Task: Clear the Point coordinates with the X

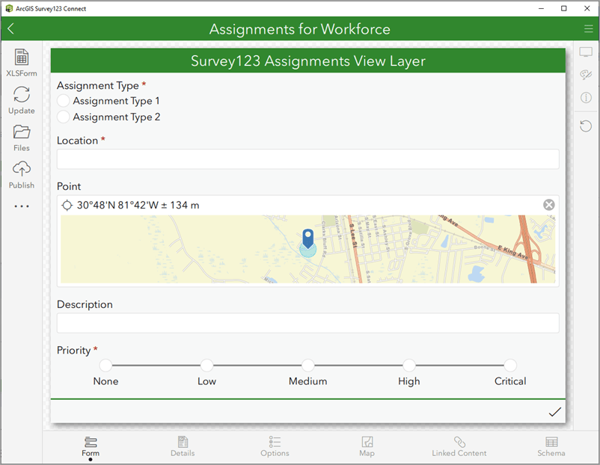Action: [x=548, y=205]
